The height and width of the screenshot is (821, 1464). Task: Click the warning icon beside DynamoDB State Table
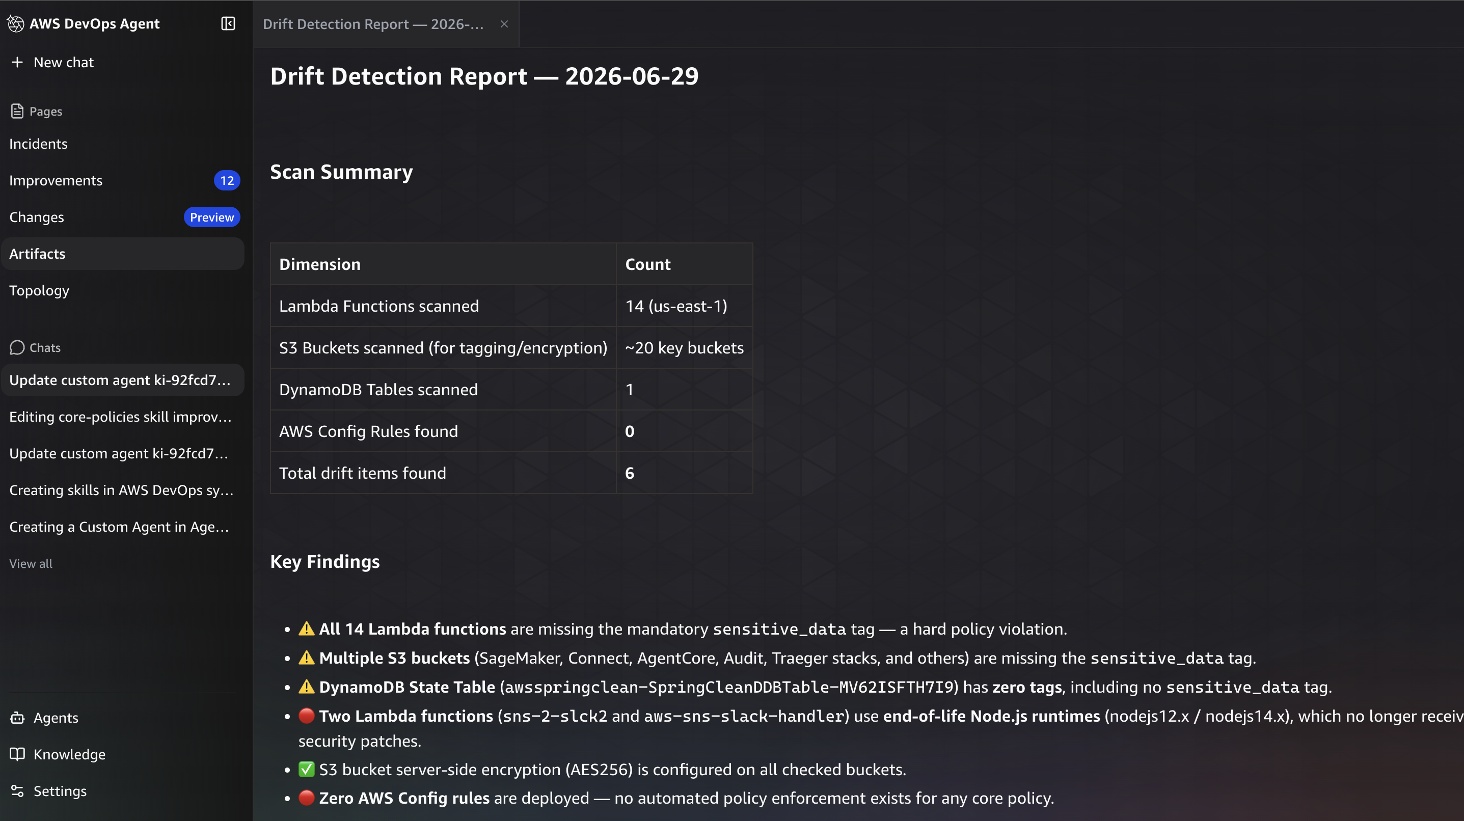pos(306,687)
